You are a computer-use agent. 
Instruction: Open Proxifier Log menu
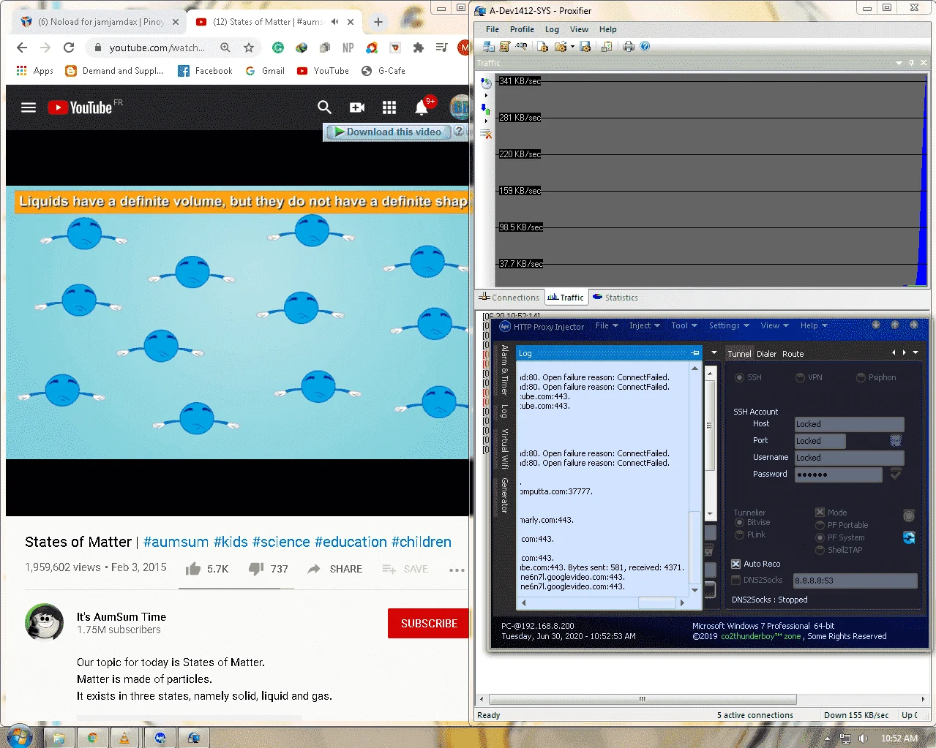(552, 29)
